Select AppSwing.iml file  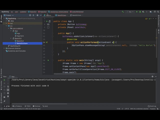[x=15, y=46]
